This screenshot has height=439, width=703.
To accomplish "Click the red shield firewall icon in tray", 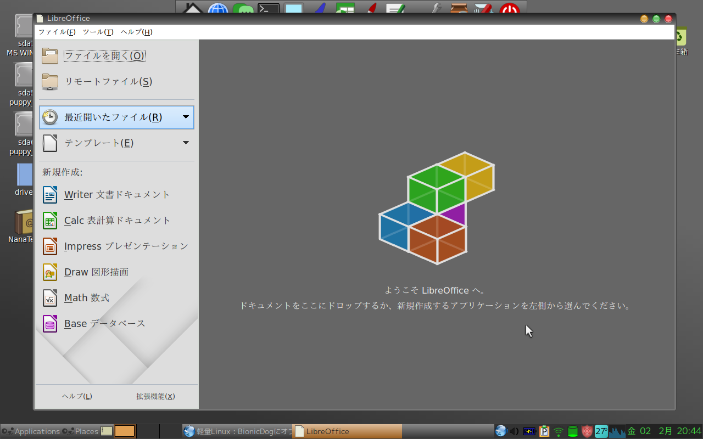I will pyautogui.click(x=587, y=431).
